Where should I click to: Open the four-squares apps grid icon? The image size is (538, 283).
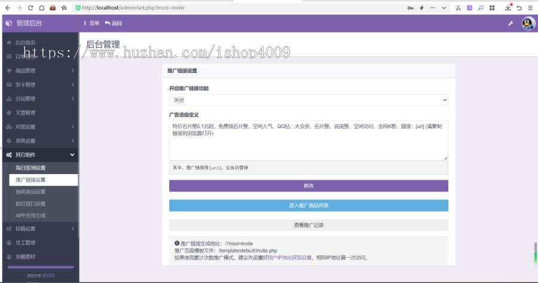click(x=492, y=8)
